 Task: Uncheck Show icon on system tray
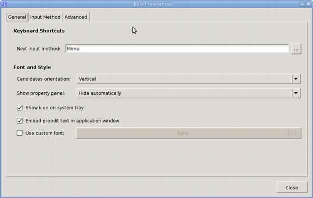20,108
